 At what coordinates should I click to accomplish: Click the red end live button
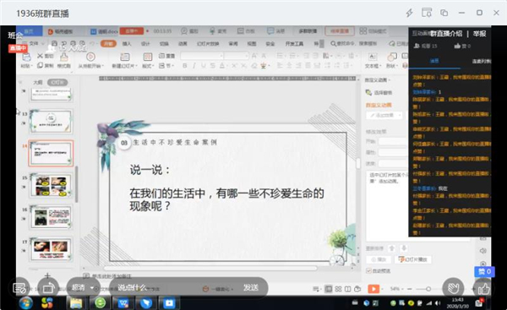point(340,31)
